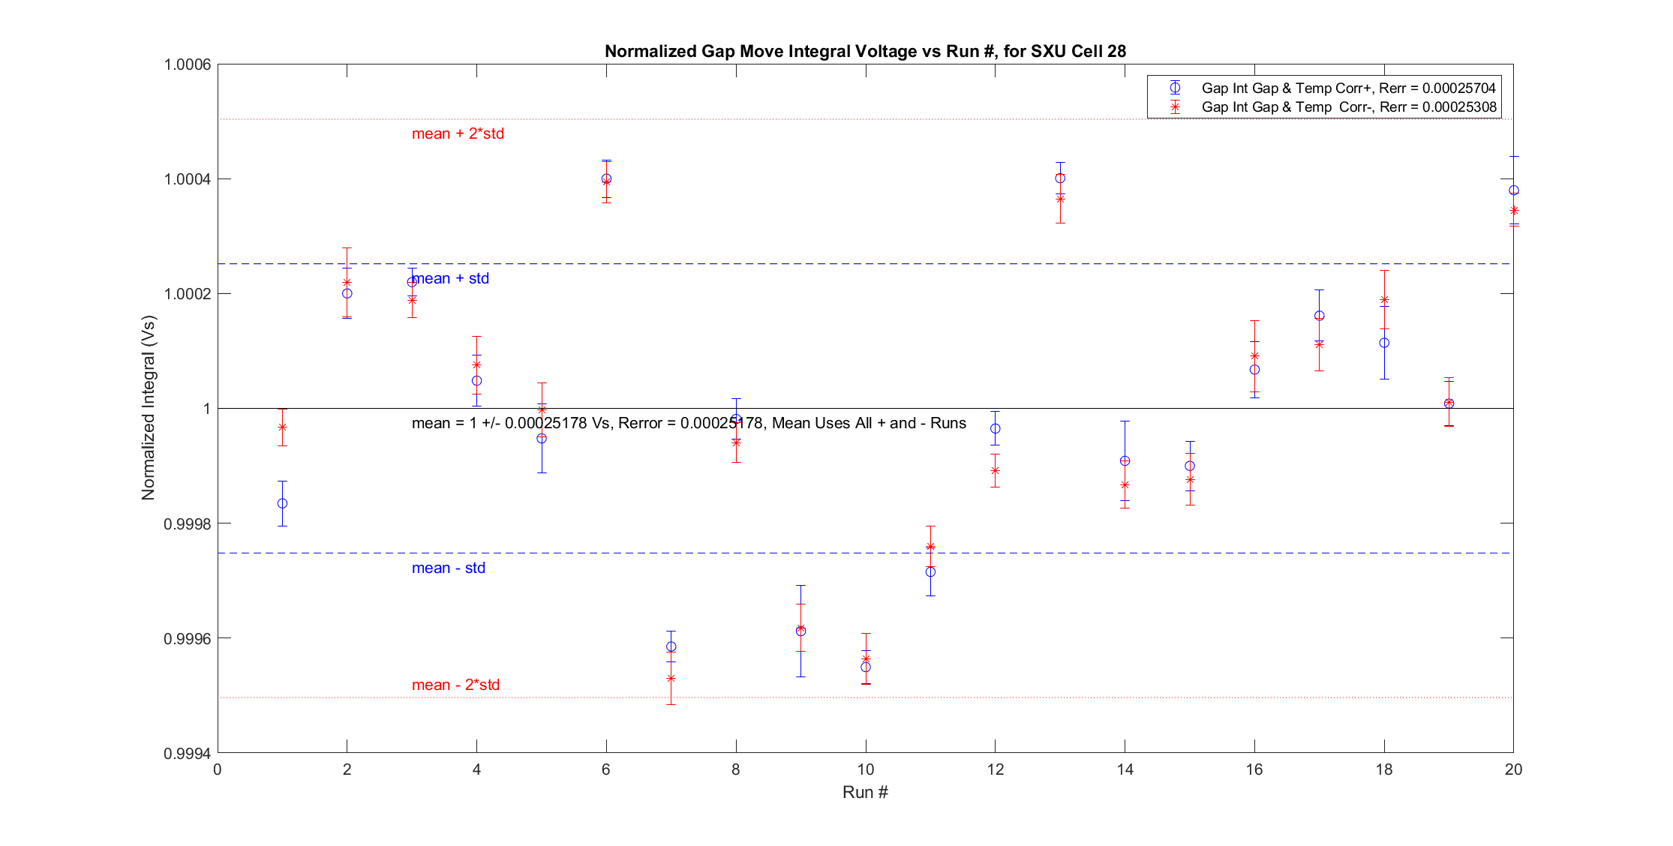Click the 'Run #' x-axis label

(865, 792)
